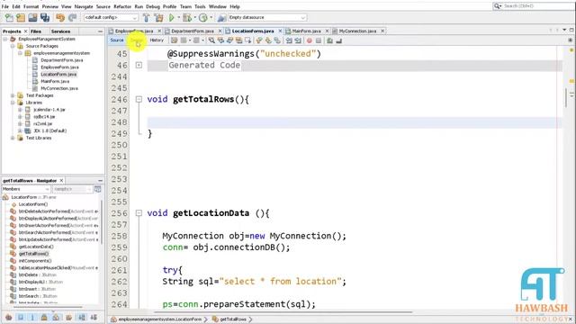Click the Previous Bookmark icon in editor toolbar
This screenshot has width=576, height=324.
pyautogui.click(x=259, y=40)
